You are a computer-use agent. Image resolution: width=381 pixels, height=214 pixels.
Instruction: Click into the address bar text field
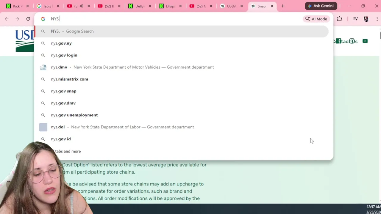pos(176,19)
